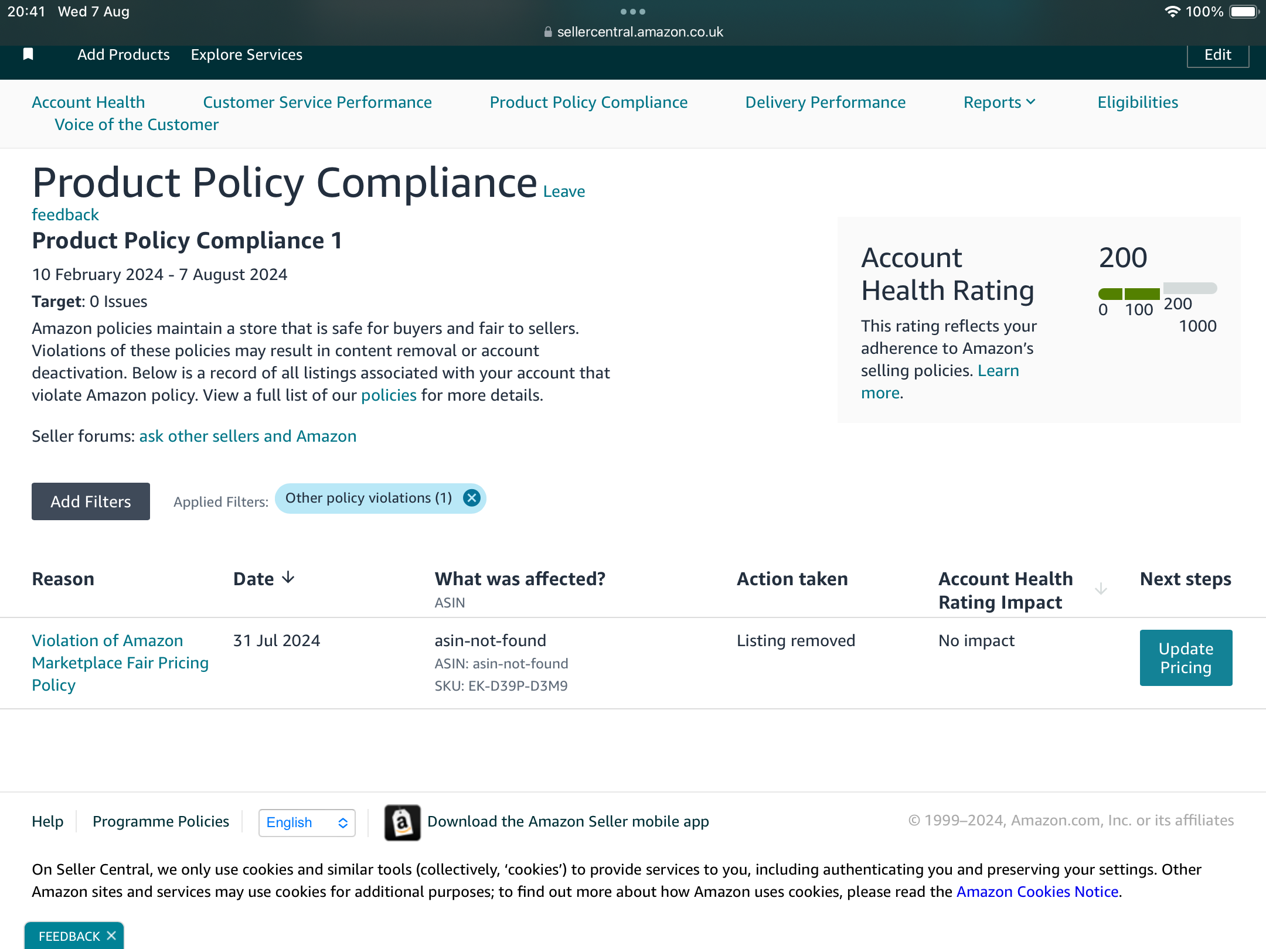
Task: Open Programme Policies footer link
Action: [161, 821]
